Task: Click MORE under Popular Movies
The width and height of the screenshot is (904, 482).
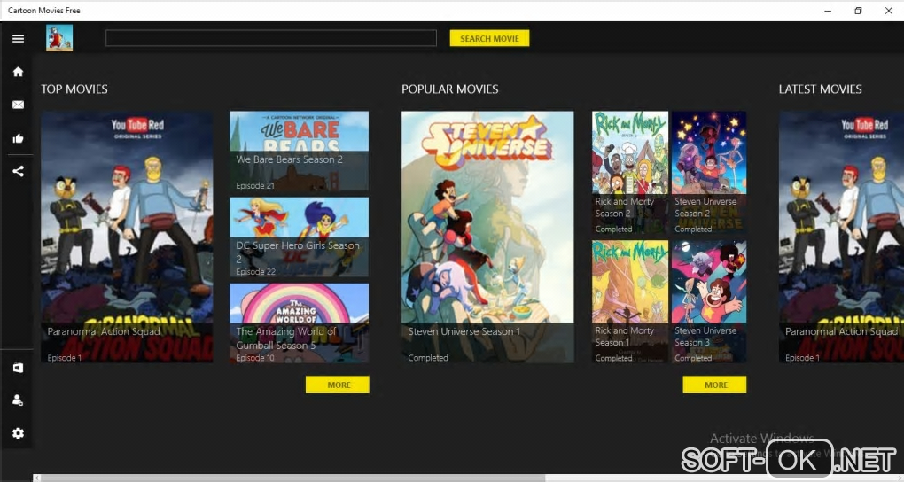Action: pos(714,385)
